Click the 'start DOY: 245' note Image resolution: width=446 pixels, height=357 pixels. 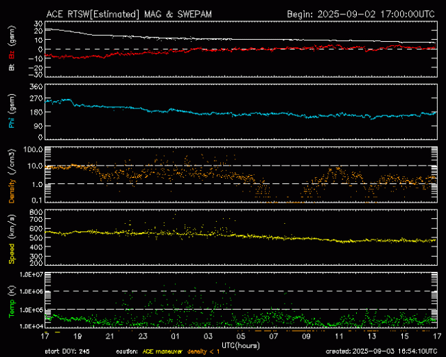tap(67, 352)
